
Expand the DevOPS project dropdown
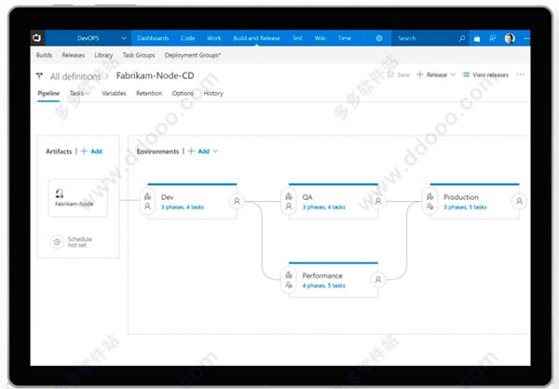pos(124,38)
